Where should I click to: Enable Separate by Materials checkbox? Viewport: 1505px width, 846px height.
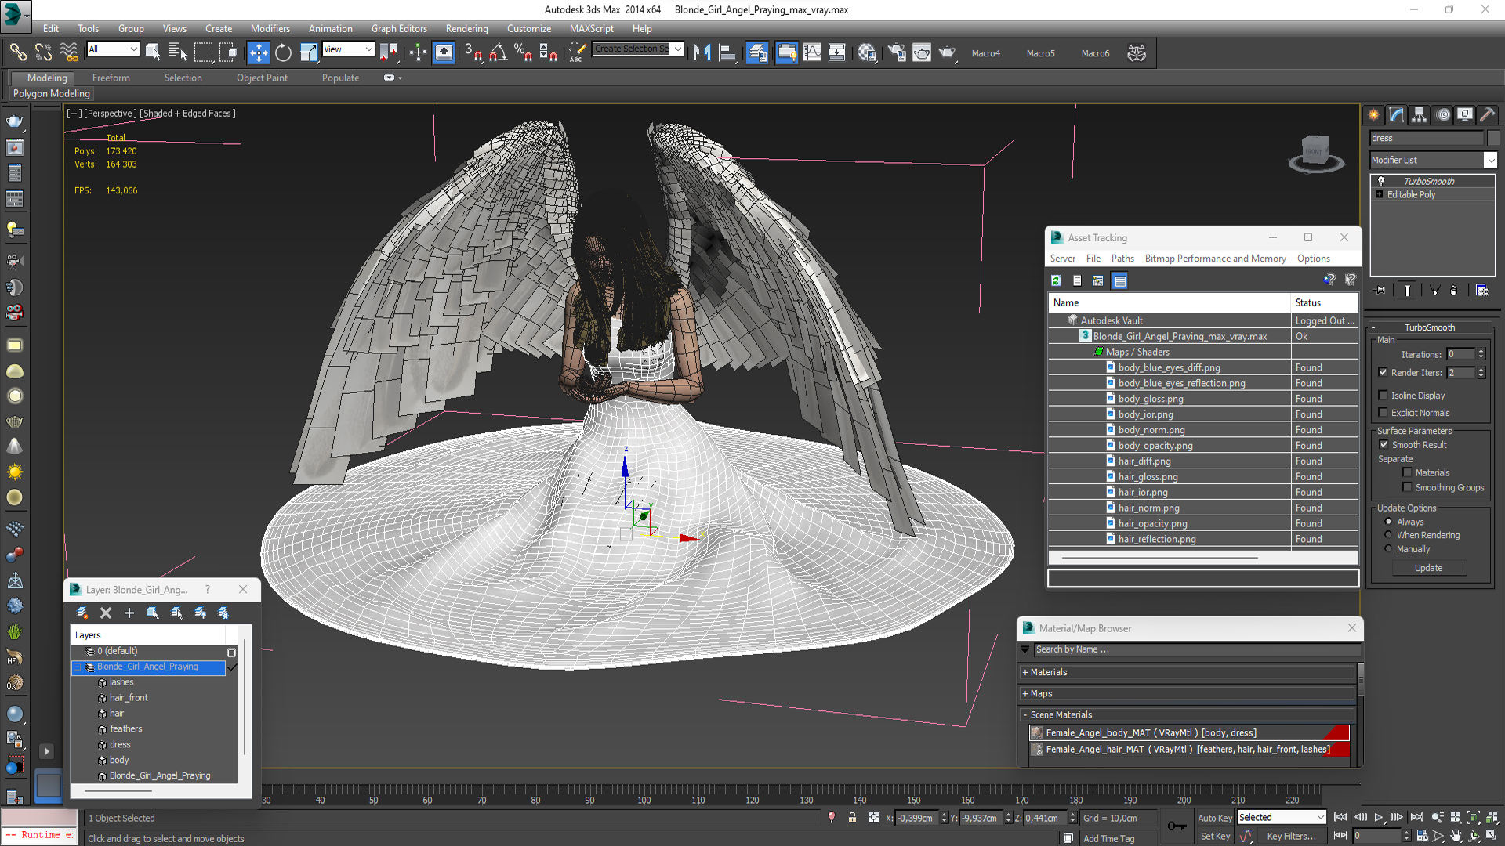point(1407,472)
